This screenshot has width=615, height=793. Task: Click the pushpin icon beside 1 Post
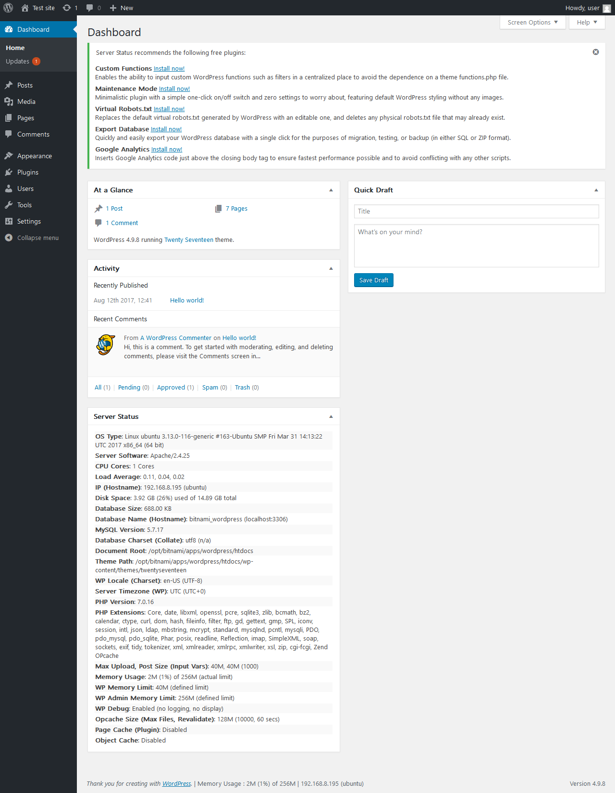pos(98,208)
